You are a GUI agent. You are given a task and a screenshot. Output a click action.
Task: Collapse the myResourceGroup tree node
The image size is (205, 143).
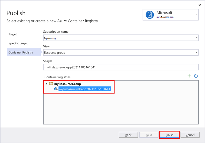(x=46, y=84)
